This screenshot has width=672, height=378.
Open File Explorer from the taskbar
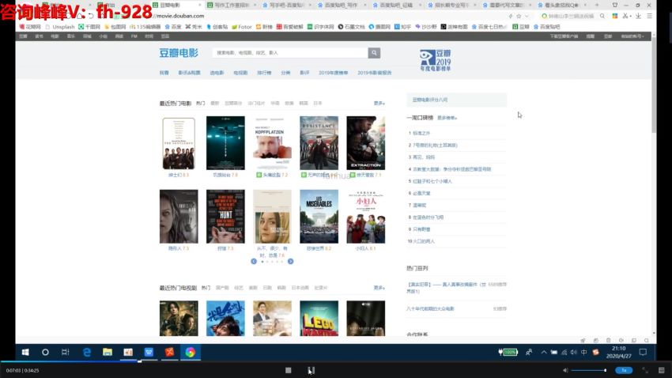[108, 352]
